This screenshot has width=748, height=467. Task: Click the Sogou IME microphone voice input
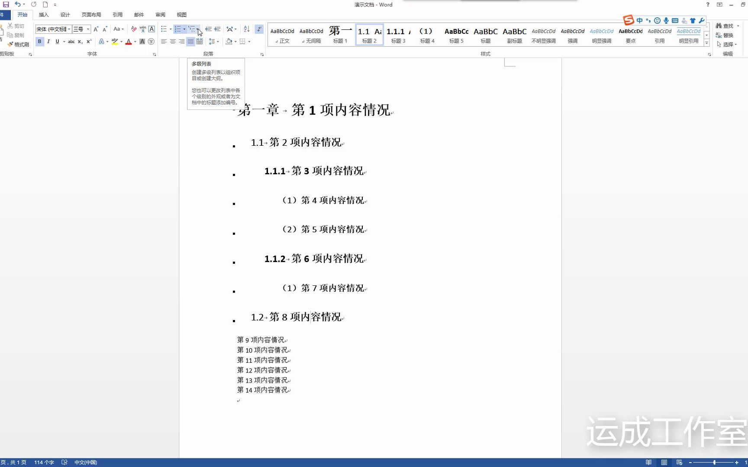(x=666, y=20)
